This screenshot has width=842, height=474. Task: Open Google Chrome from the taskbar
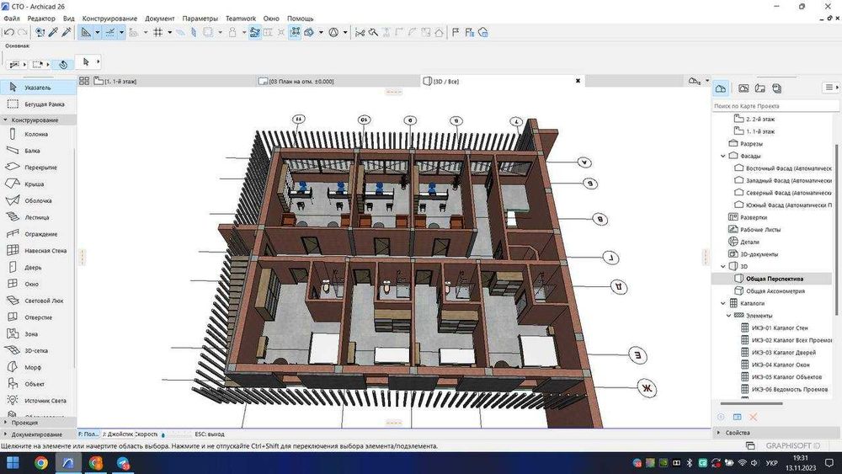(41, 463)
